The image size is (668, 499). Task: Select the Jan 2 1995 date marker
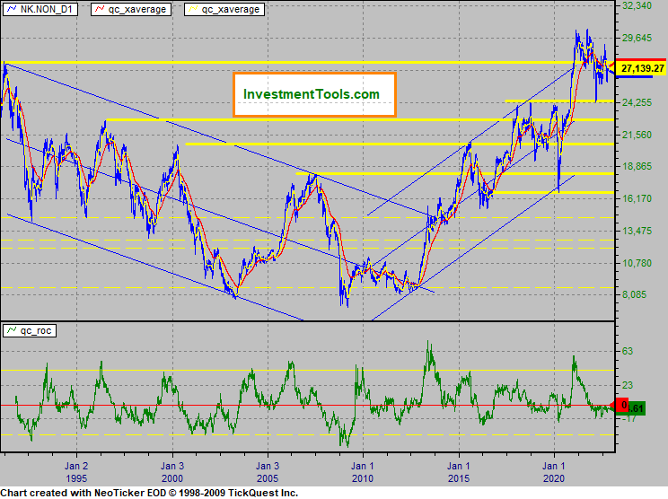click(76, 473)
